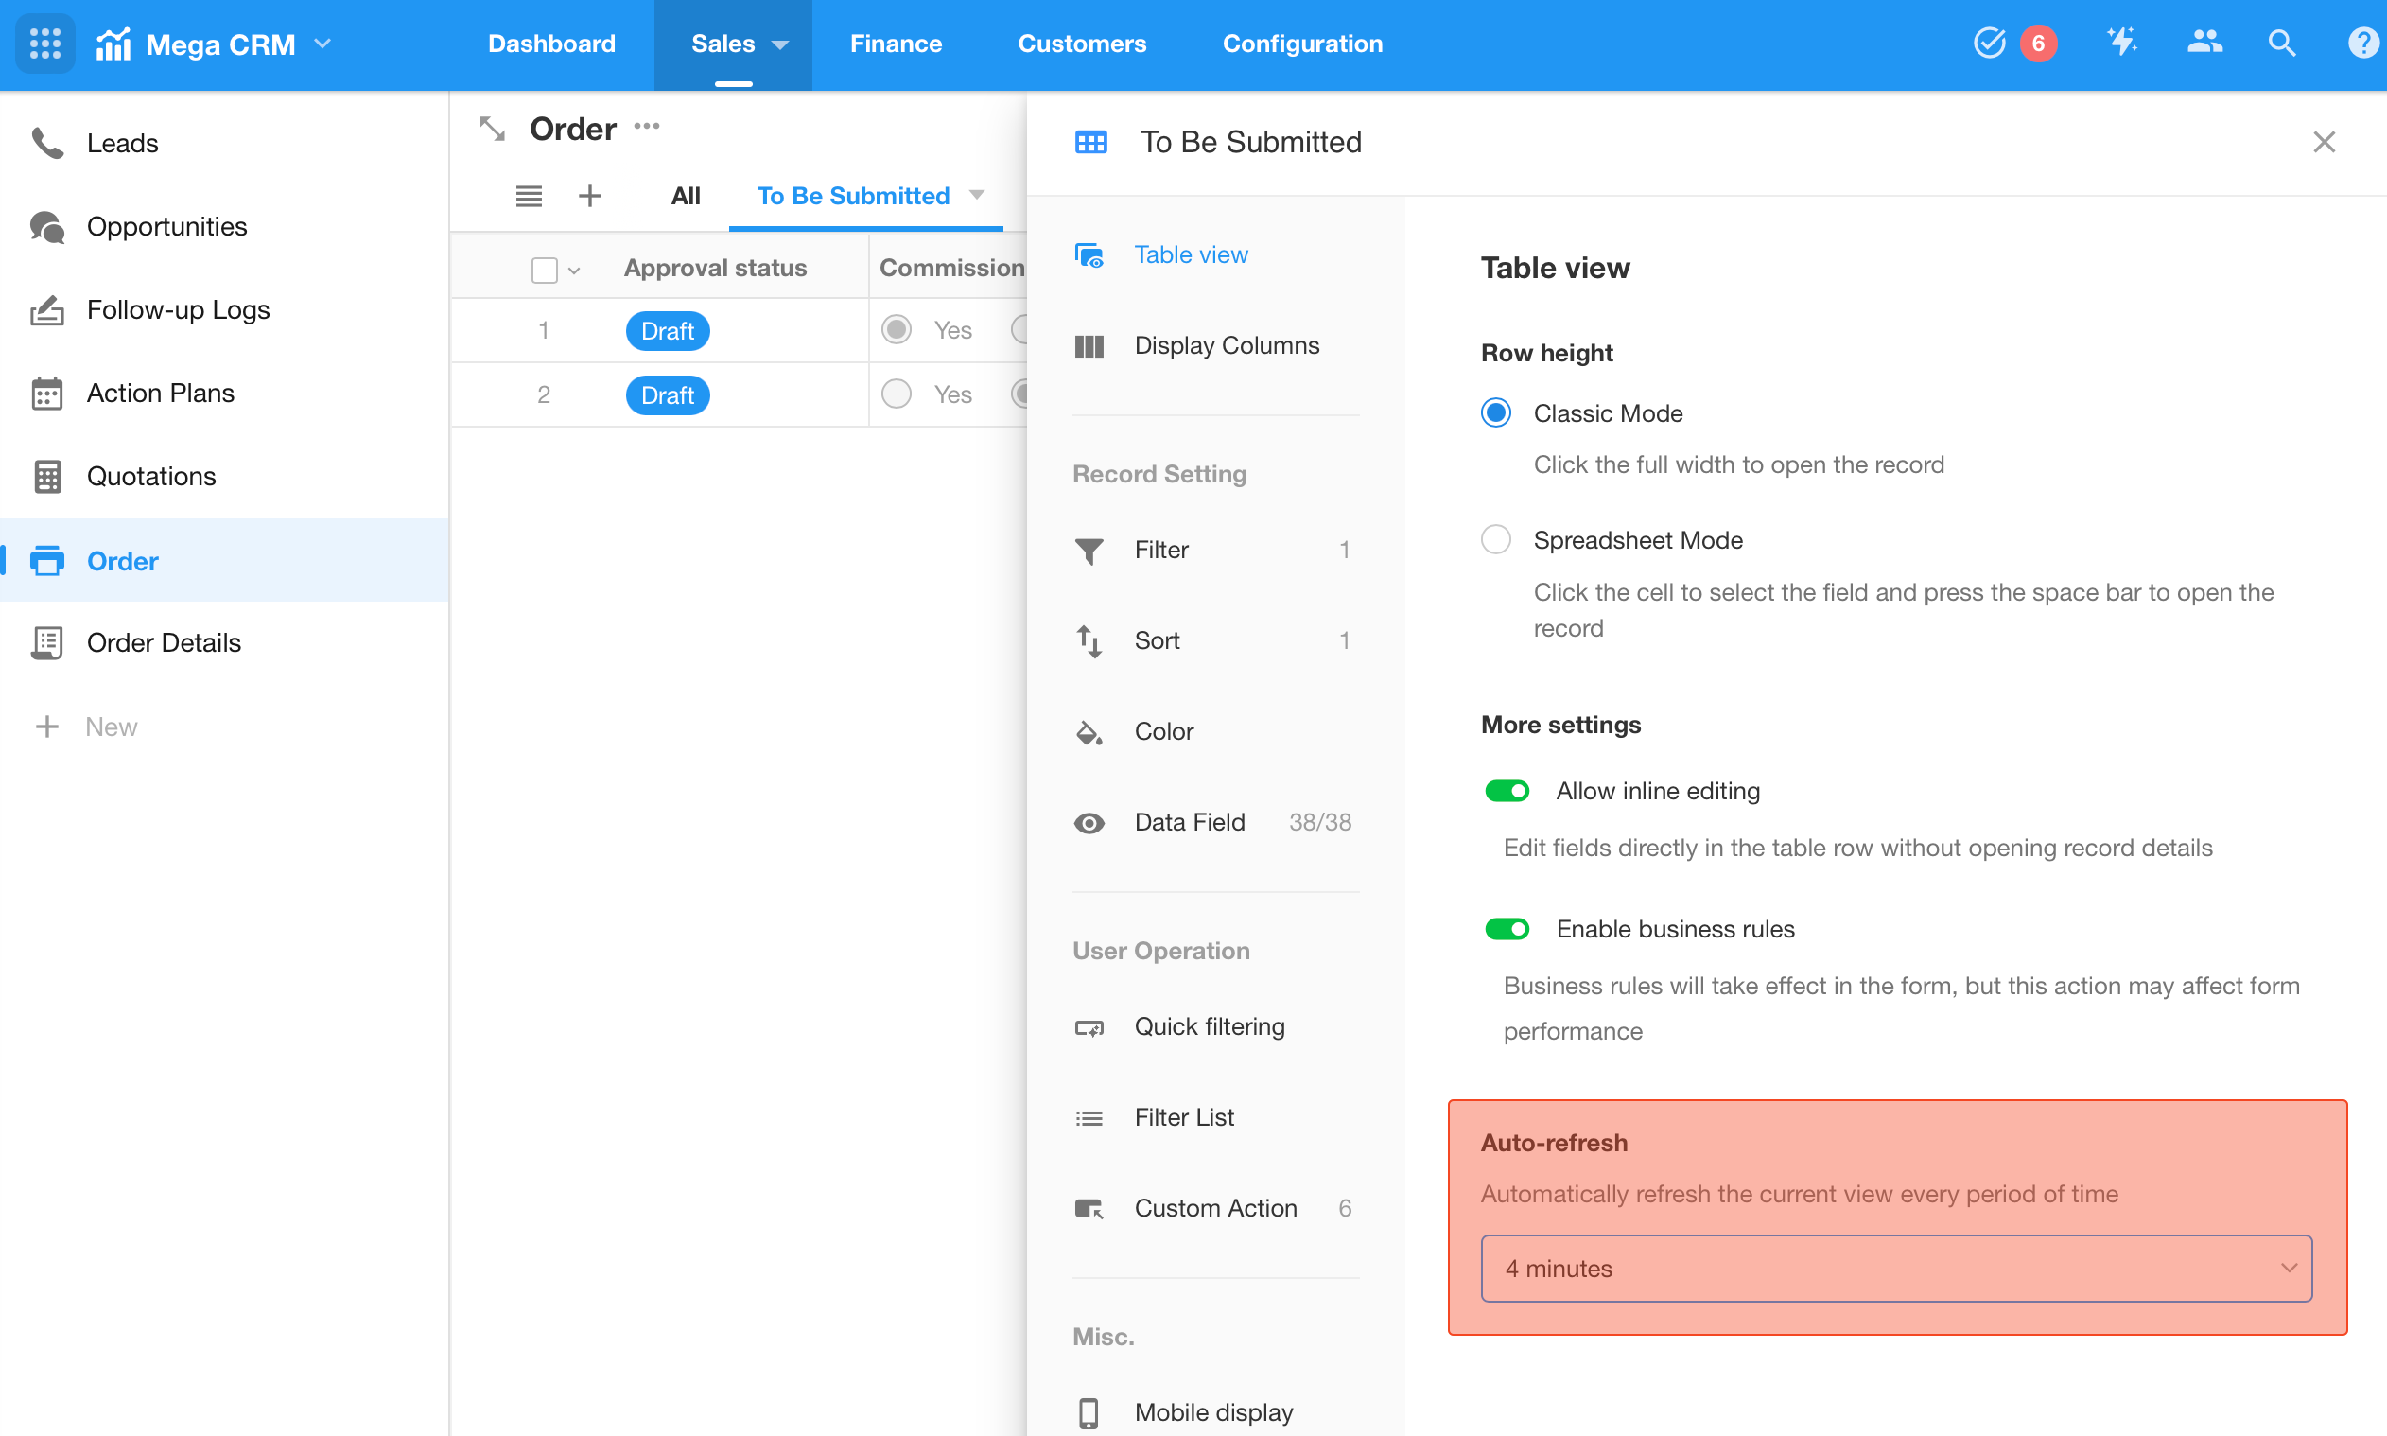Toggle Allow inline editing switch
2387x1436 pixels.
[1507, 788]
